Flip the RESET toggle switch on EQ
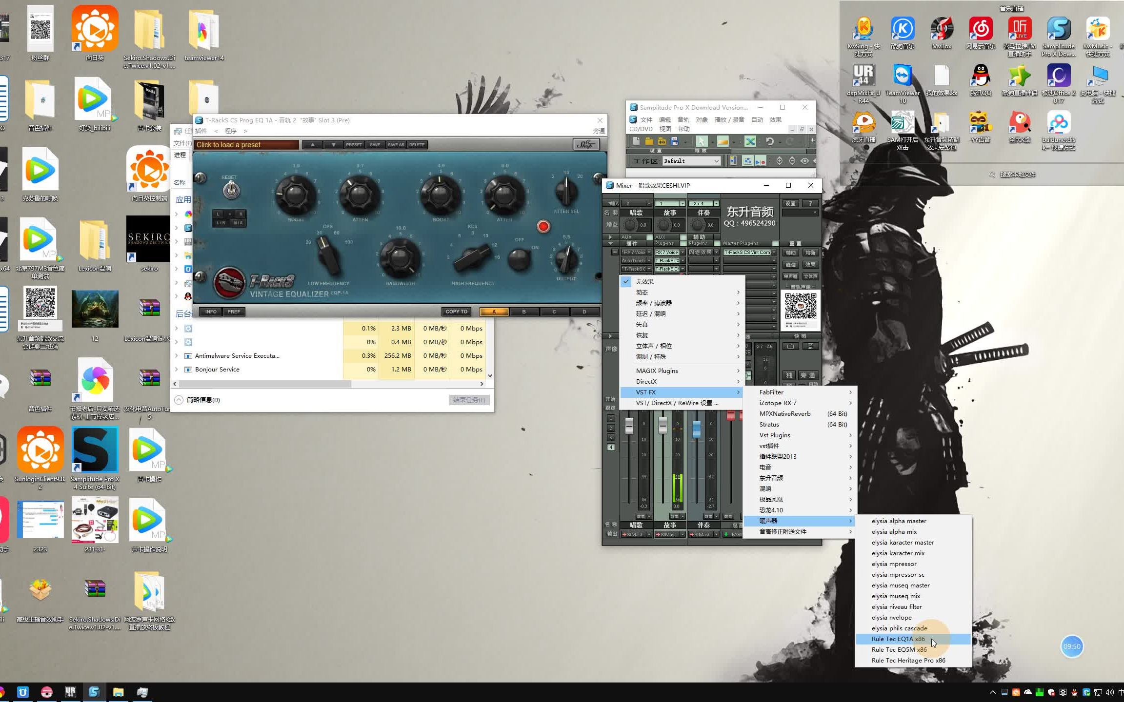The height and width of the screenshot is (702, 1124). click(231, 189)
